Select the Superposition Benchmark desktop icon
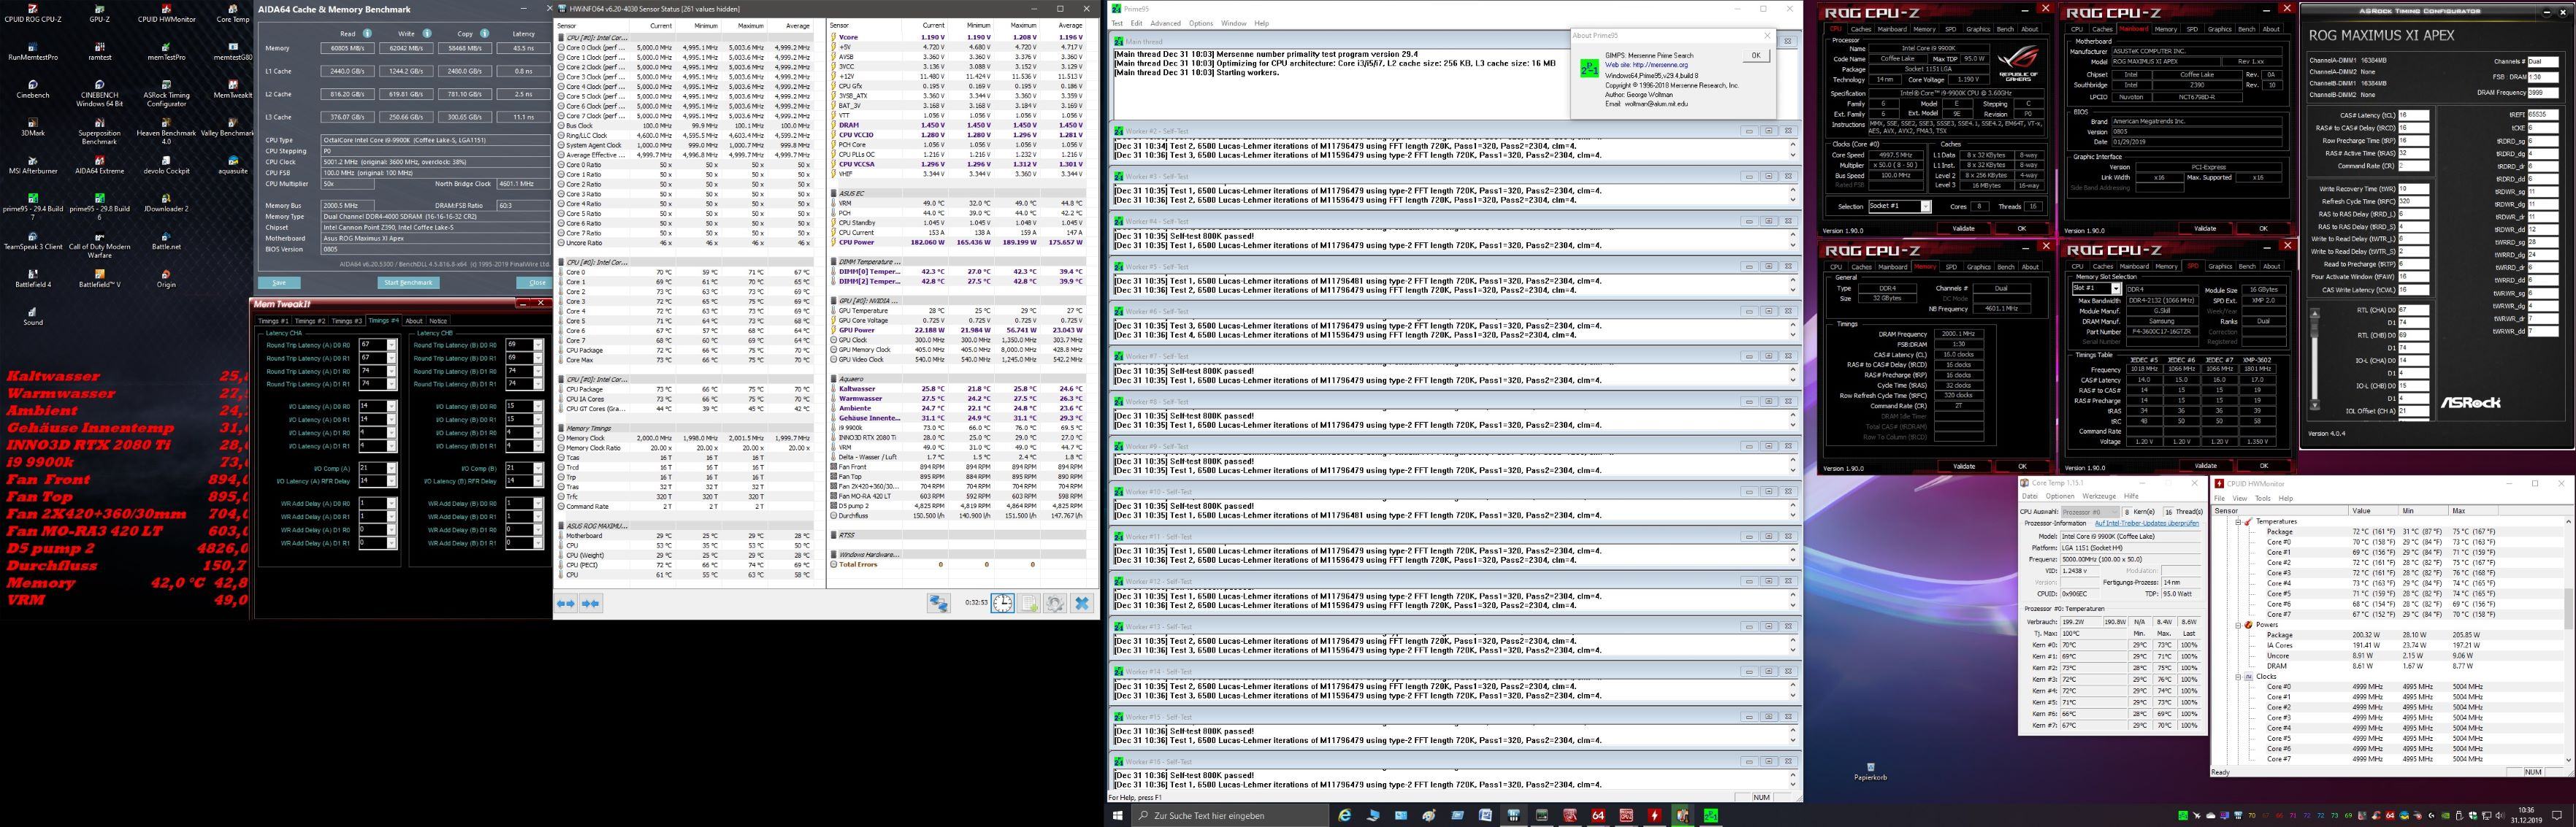The width and height of the screenshot is (2576, 827). click(99, 131)
